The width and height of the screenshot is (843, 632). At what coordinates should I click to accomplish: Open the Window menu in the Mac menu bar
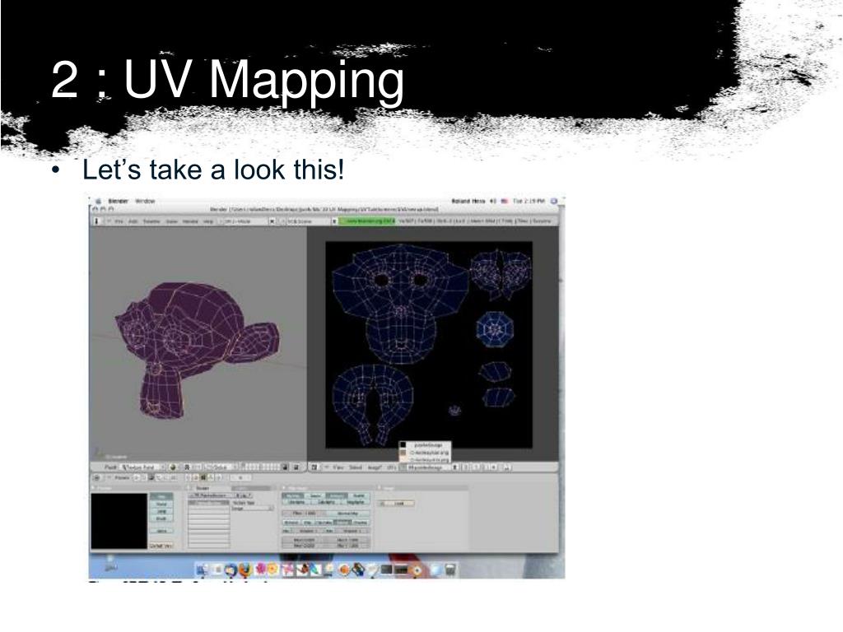(145, 201)
